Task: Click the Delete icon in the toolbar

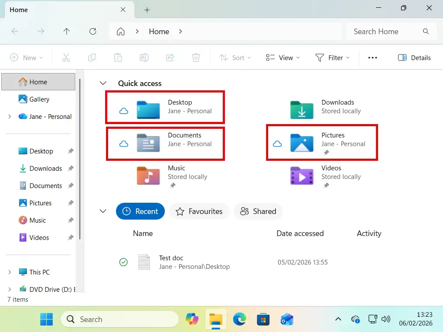Action: coord(196,57)
